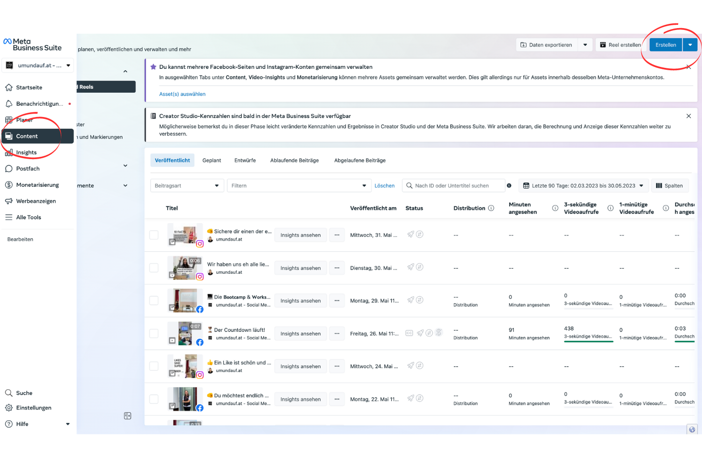
Task: Switch to the Geplant tab
Action: (x=212, y=161)
